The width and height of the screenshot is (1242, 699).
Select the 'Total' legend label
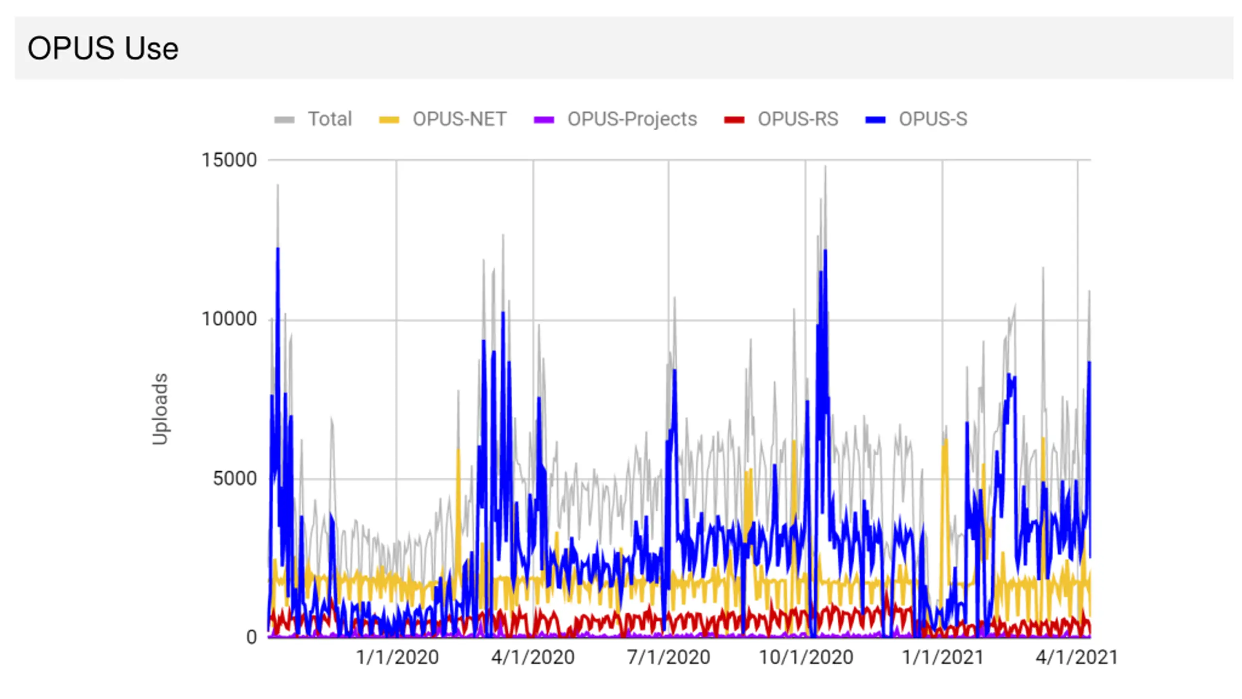(x=330, y=119)
